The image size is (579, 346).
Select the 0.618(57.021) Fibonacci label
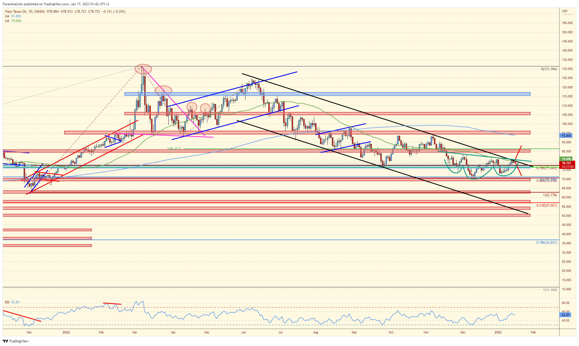(547, 205)
